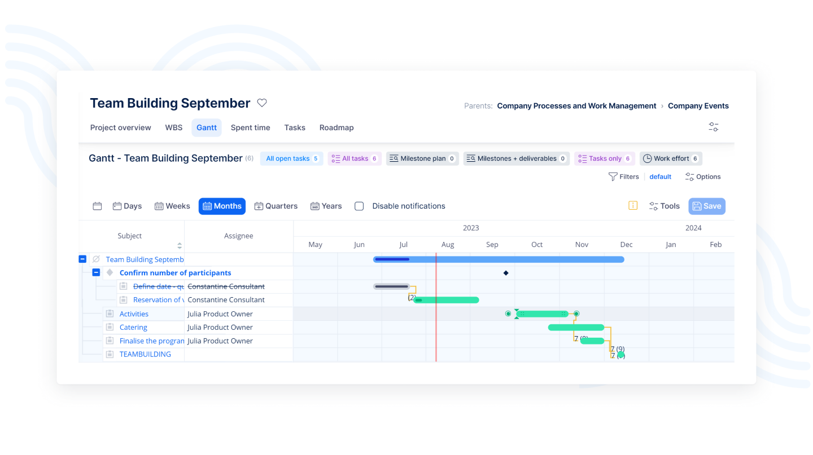Open the Company Events parent link

click(698, 106)
